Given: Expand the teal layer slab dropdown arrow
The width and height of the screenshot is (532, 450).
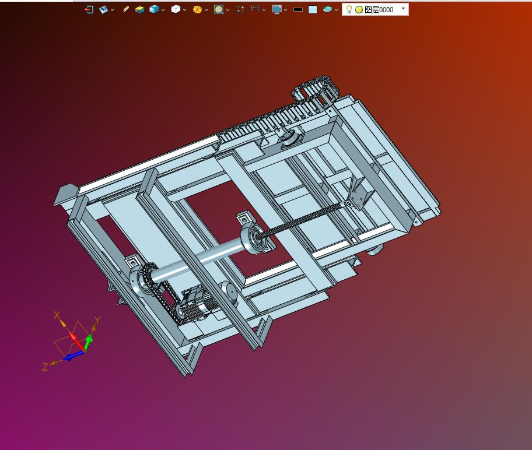Looking at the screenshot, I should (336, 10).
